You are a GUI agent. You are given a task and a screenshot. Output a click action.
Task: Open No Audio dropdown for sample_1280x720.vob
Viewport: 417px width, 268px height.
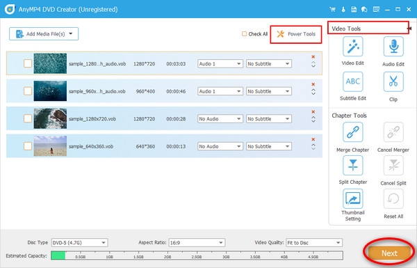[x=220, y=119]
